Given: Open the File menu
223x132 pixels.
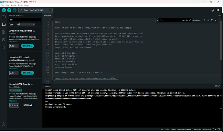Looking at the screenshot, I should [2, 5].
